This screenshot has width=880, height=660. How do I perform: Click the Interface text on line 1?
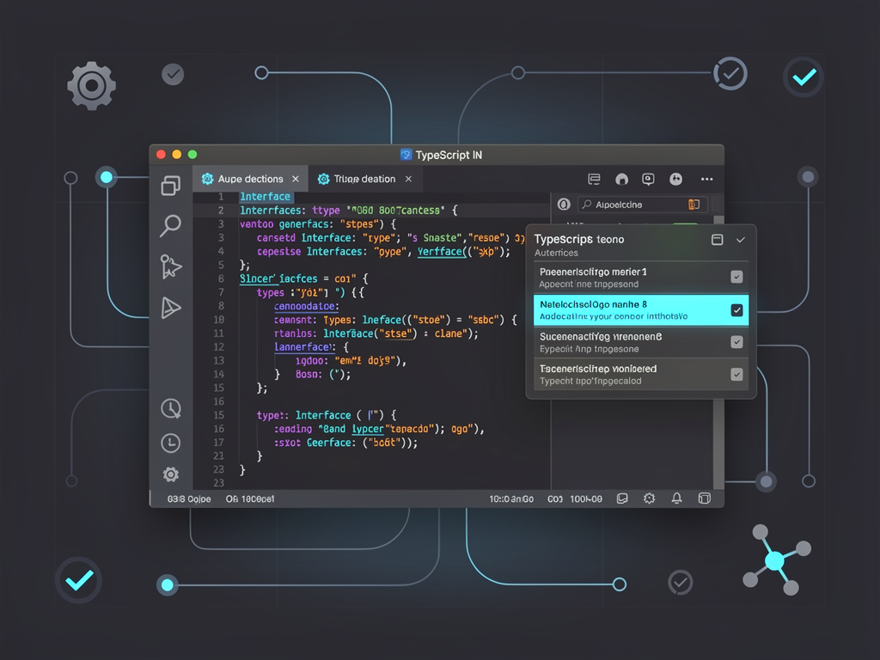click(x=265, y=197)
